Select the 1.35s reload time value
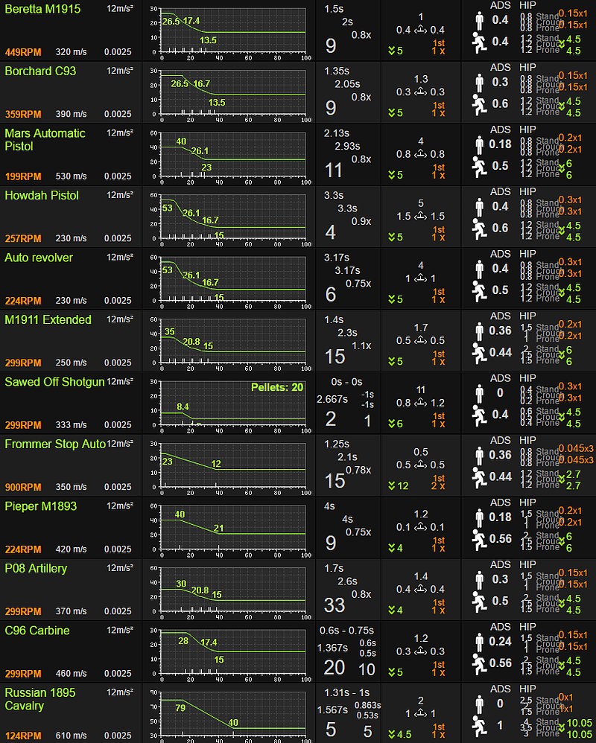The width and height of the screenshot is (596, 743). pos(337,71)
